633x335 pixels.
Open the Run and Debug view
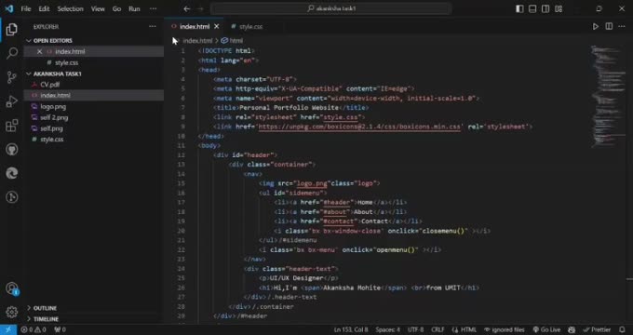[12, 101]
